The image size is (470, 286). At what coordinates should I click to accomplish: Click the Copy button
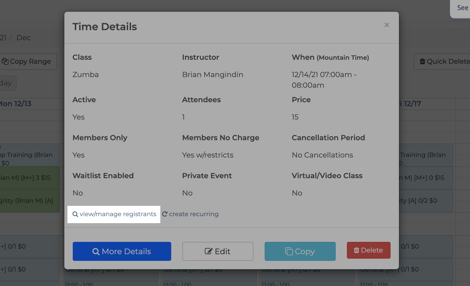coord(300,251)
